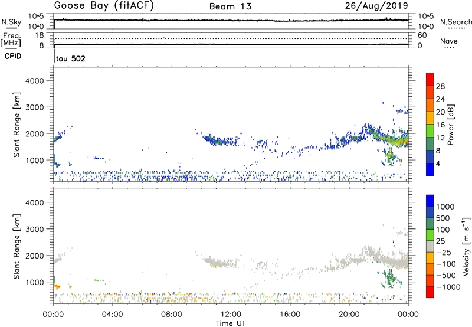The height and width of the screenshot is (327, 472).
Task: Select Velocity colorbar tick label "25"
Action: click(x=441, y=241)
